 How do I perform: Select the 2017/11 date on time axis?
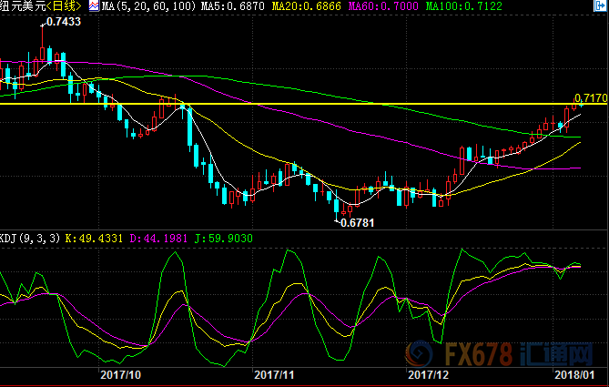tap(273, 374)
